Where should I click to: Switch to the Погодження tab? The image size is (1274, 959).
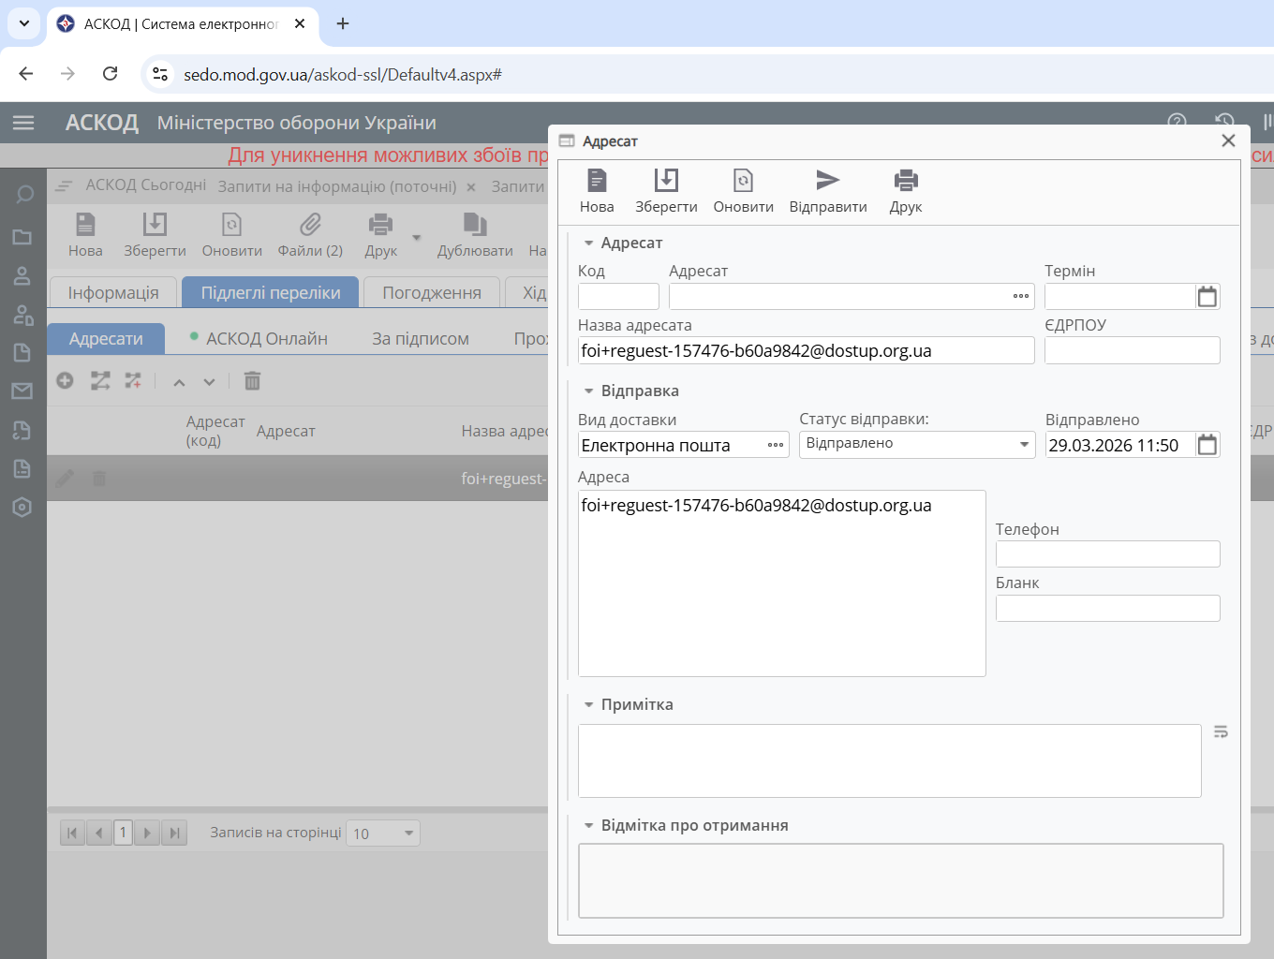click(431, 293)
